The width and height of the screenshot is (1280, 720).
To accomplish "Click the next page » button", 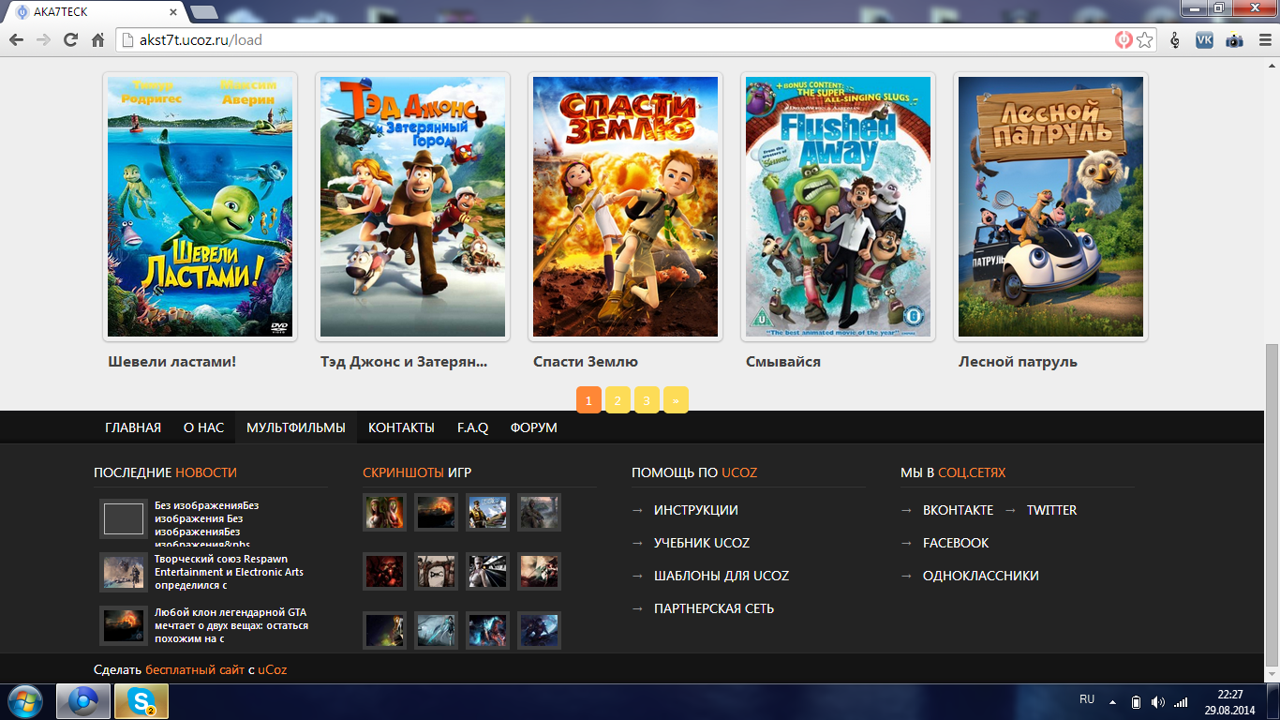I will 676,400.
